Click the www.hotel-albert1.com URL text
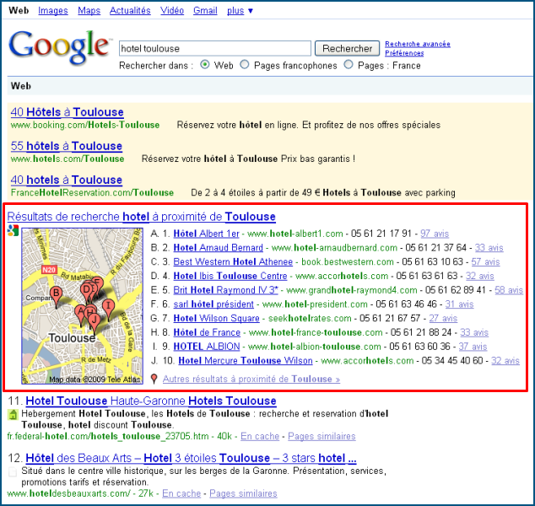This screenshot has height=506, width=535. 295,234
